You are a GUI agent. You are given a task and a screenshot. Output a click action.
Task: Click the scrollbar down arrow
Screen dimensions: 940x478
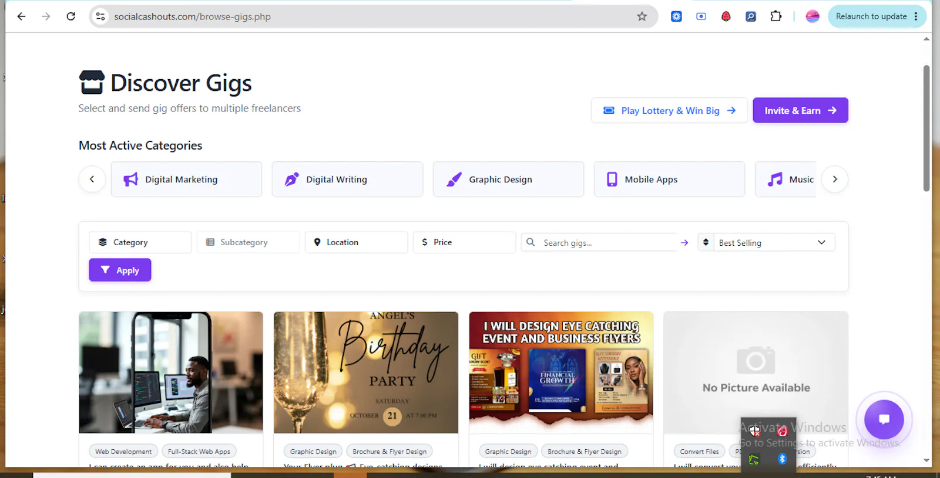click(x=926, y=460)
